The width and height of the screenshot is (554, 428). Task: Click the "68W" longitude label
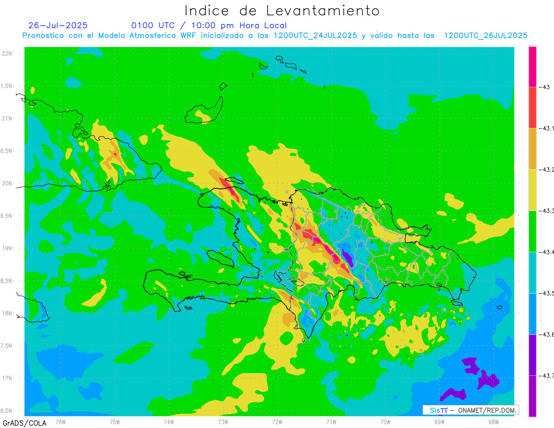pos(493,421)
